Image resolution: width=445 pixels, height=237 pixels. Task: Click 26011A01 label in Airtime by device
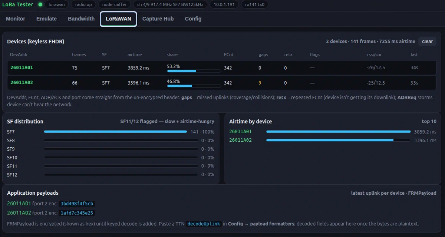(x=240, y=132)
